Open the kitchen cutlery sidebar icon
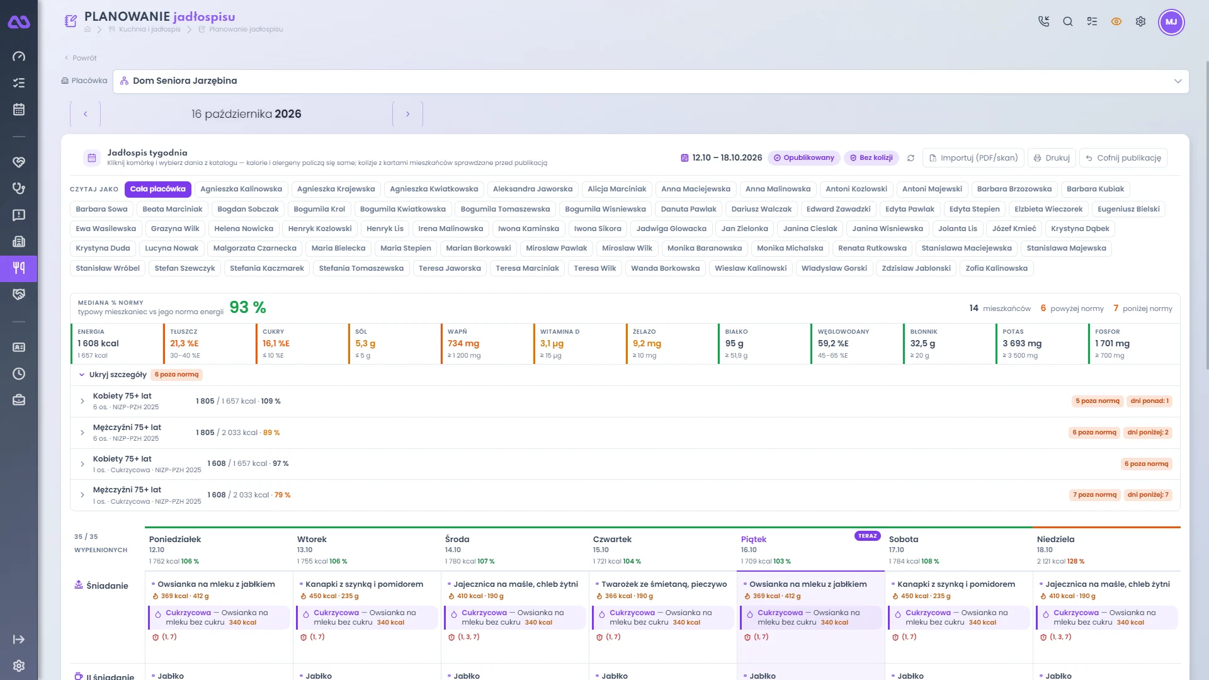This screenshot has width=1209, height=680. (x=19, y=268)
